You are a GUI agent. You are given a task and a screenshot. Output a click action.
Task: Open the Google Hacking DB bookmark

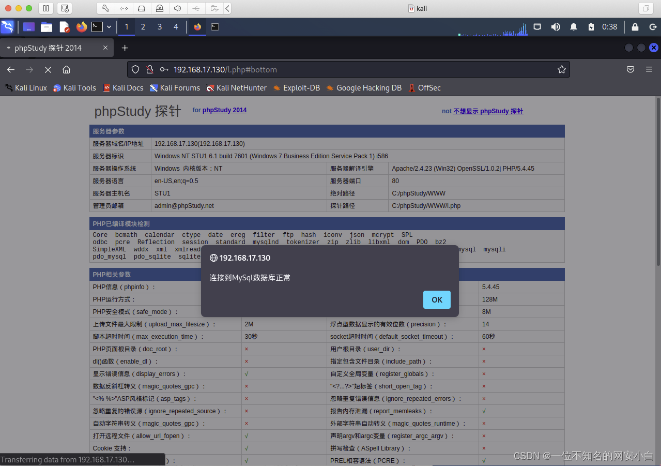[364, 88]
